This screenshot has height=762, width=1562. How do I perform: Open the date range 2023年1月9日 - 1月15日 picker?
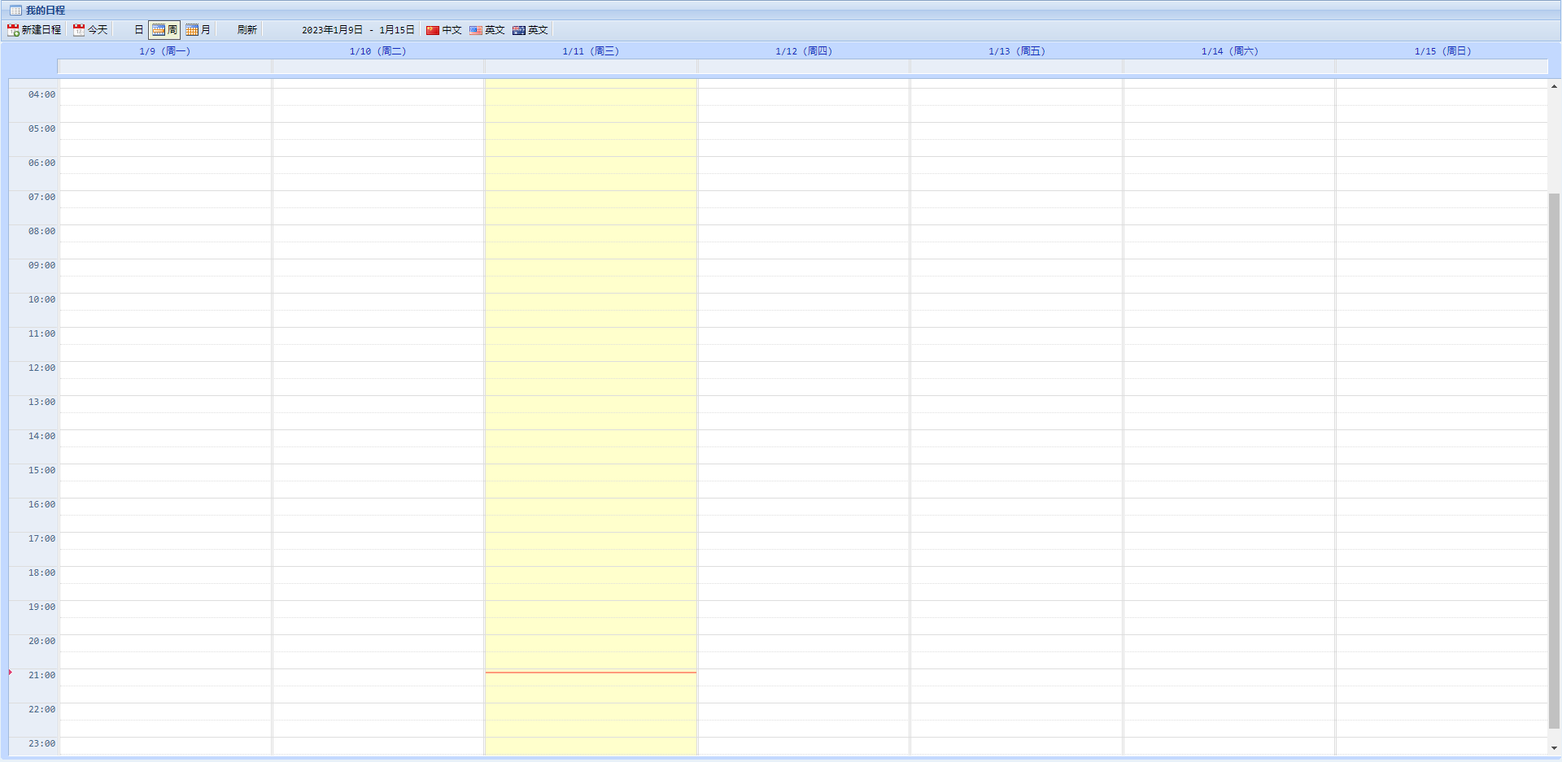358,30
